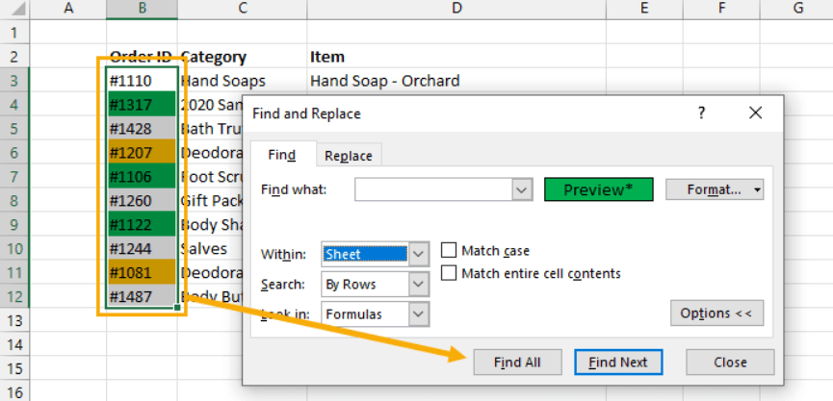833x401 pixels.
Task: Click into the Find what text field
Action: pos(432,189)
